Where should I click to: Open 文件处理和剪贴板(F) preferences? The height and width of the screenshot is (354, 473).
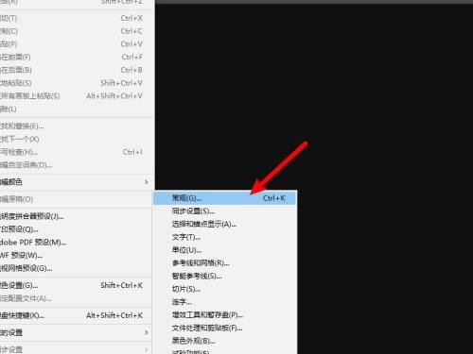(x=225, y=328)
